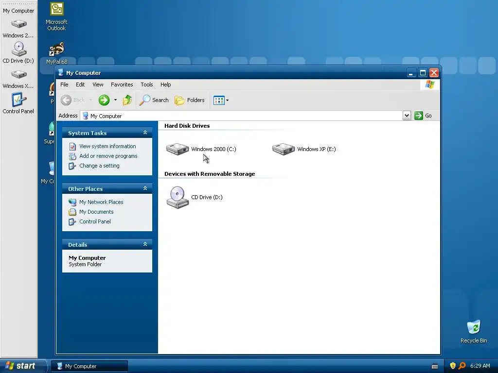Click the Start button
This screenshot has width=498, height=373.
click(22, 366)
